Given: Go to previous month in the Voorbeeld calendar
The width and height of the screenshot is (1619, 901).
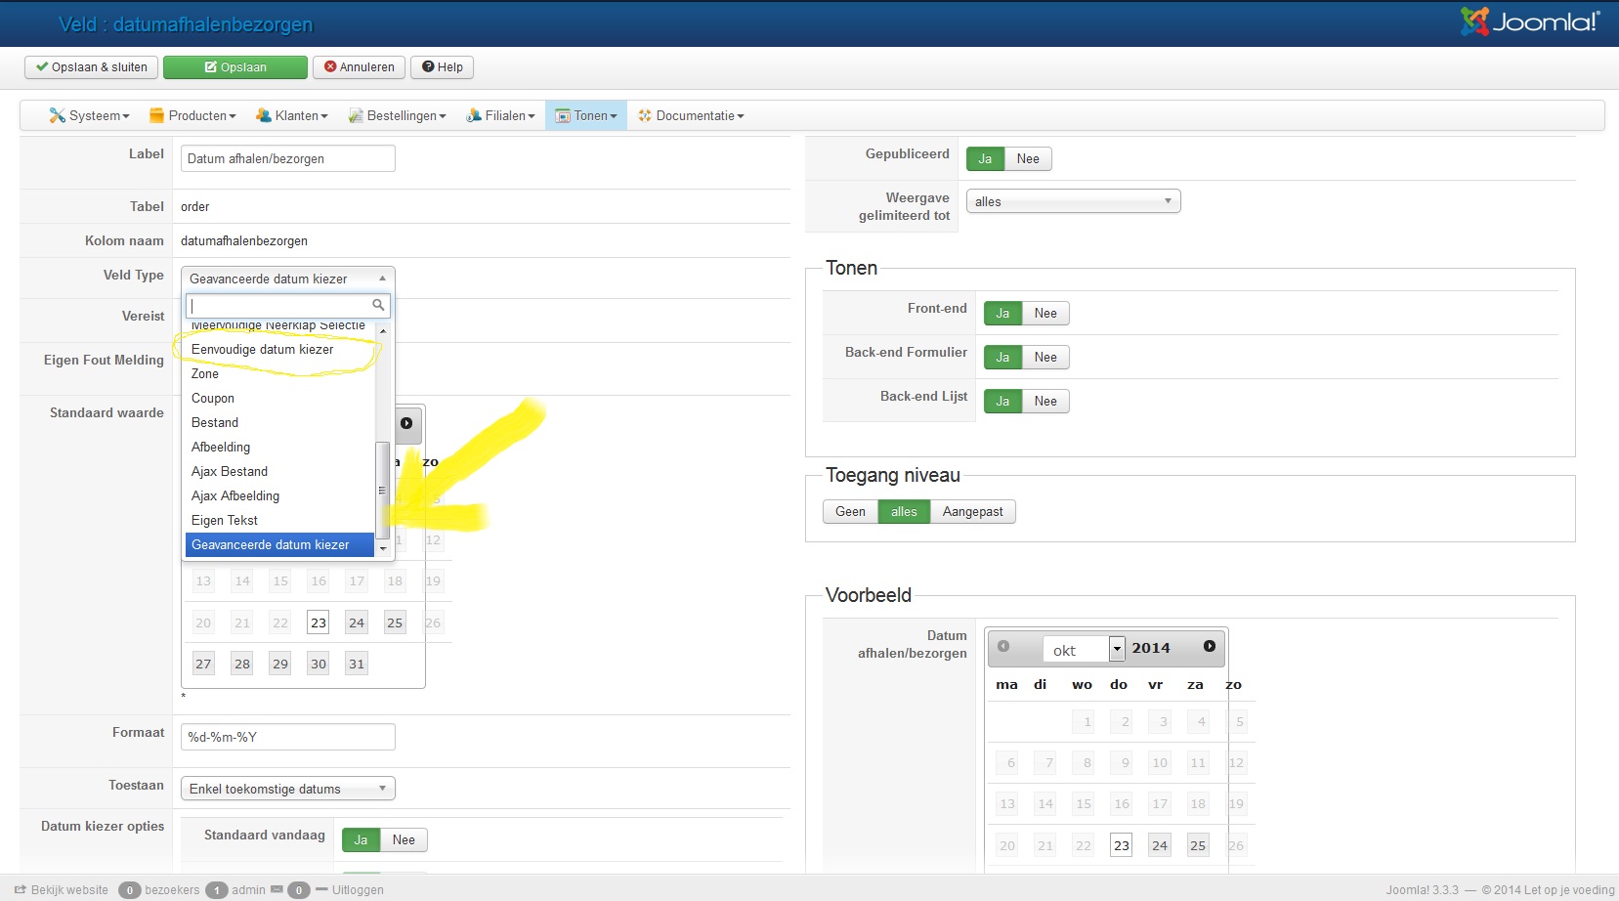Looking at the screenshot, I should coord(1003,646).
